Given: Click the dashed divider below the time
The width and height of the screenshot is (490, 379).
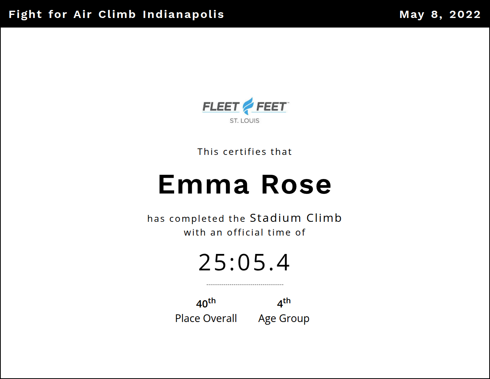Looking at the screenshot, I should [x=245, y=285].
